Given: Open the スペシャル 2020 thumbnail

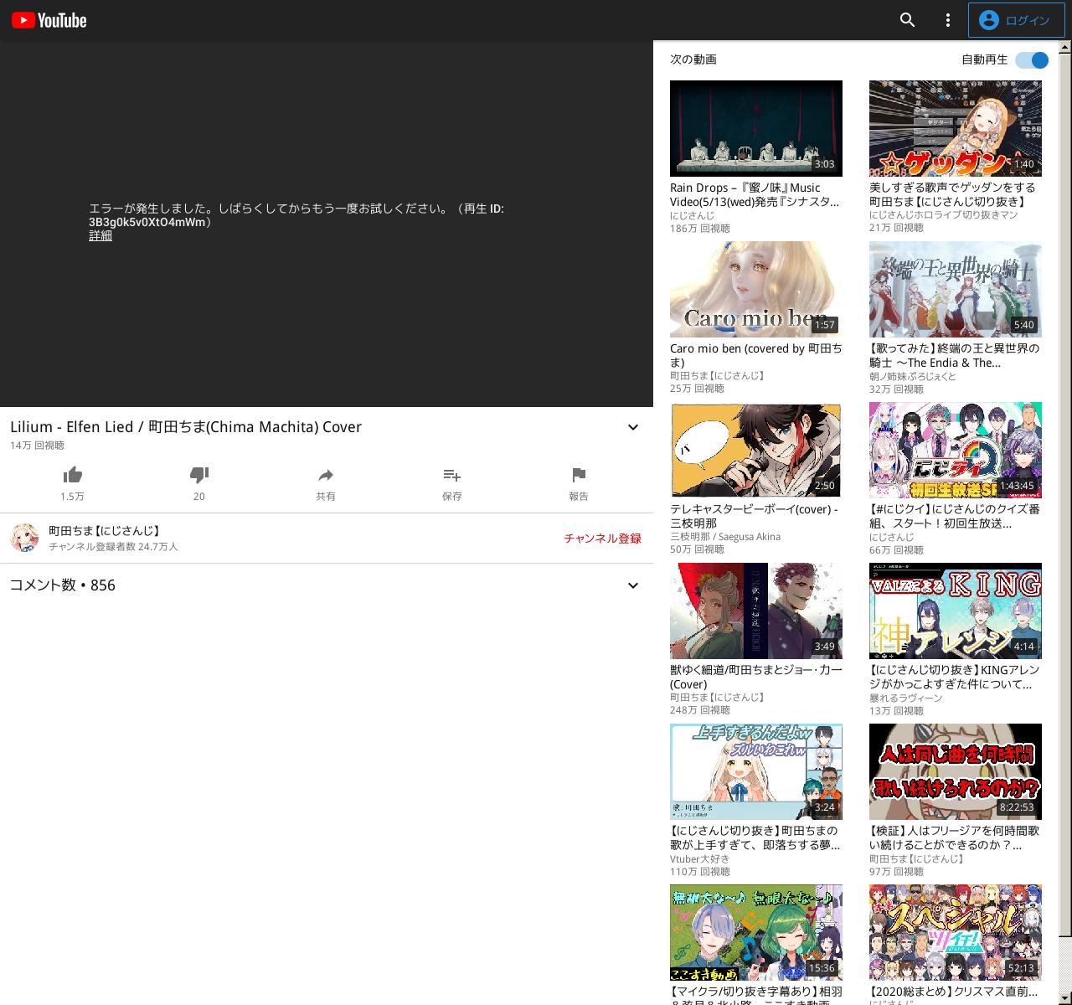Looking at the screenshot, I should (x=956, y=932).
